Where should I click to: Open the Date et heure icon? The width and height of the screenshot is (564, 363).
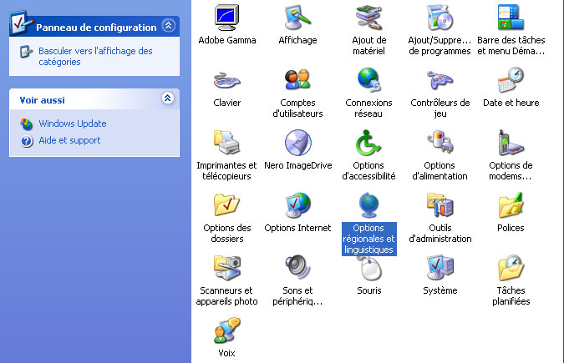[511, 80]
